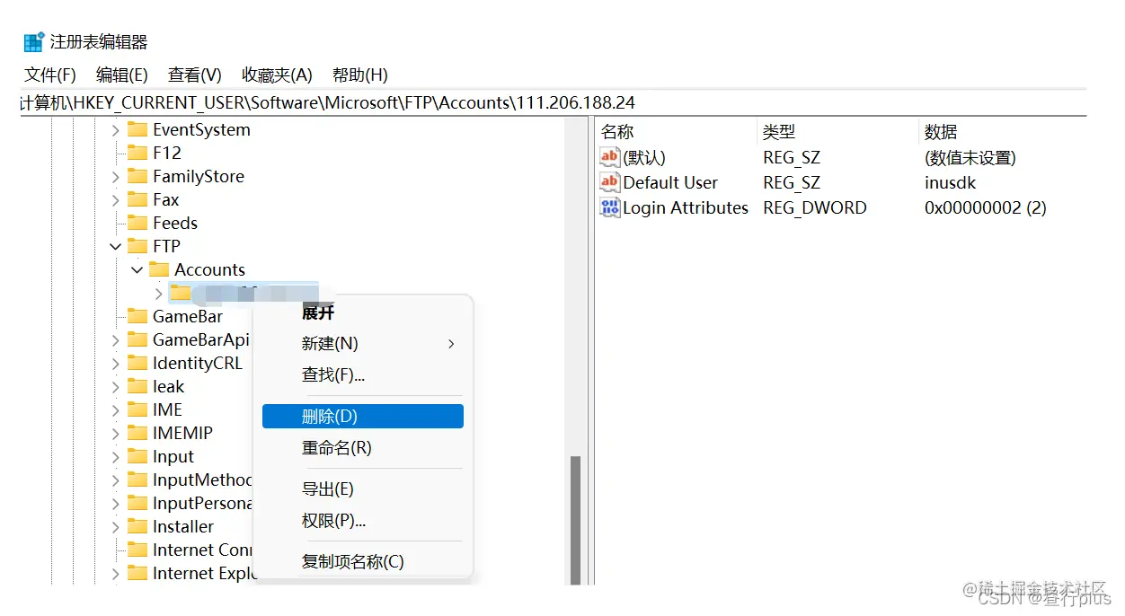Select the leak folder icon
The image size is (1125, 616).
(137, 386)
